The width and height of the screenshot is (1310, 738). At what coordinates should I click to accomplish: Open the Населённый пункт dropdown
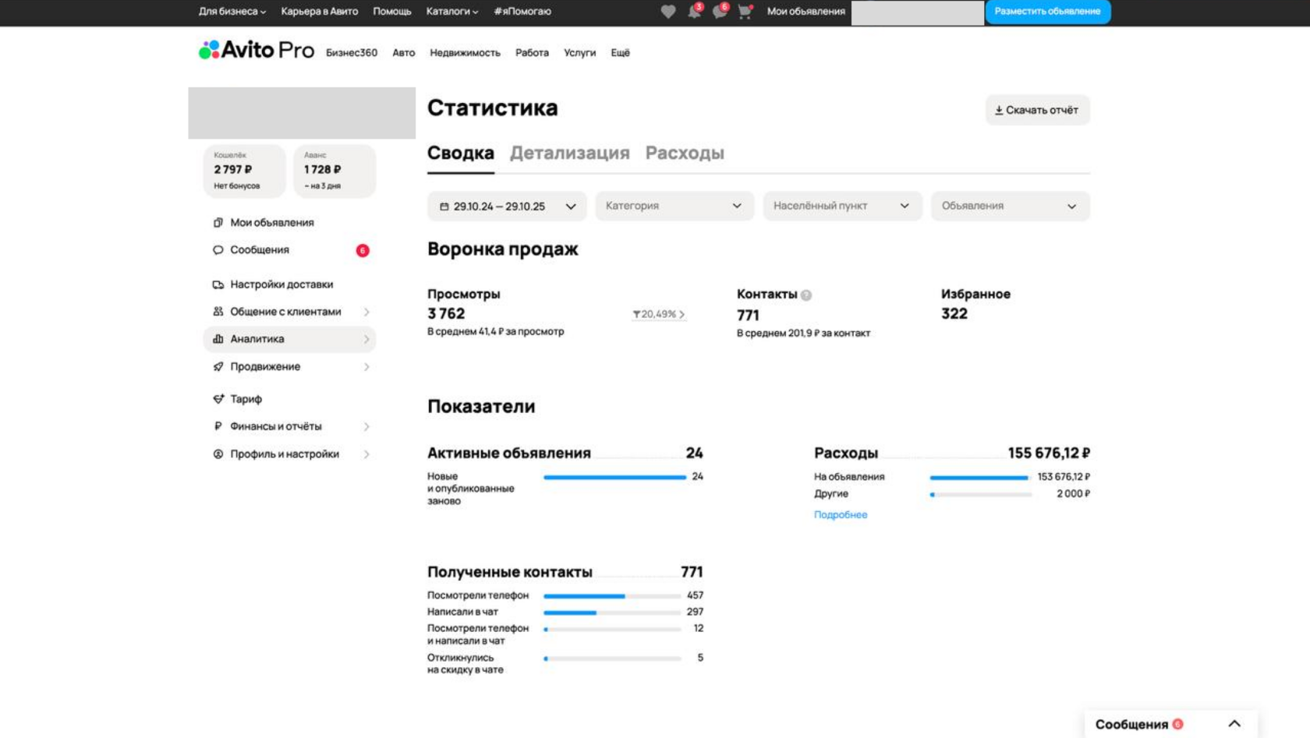click(x=842, y=206)
